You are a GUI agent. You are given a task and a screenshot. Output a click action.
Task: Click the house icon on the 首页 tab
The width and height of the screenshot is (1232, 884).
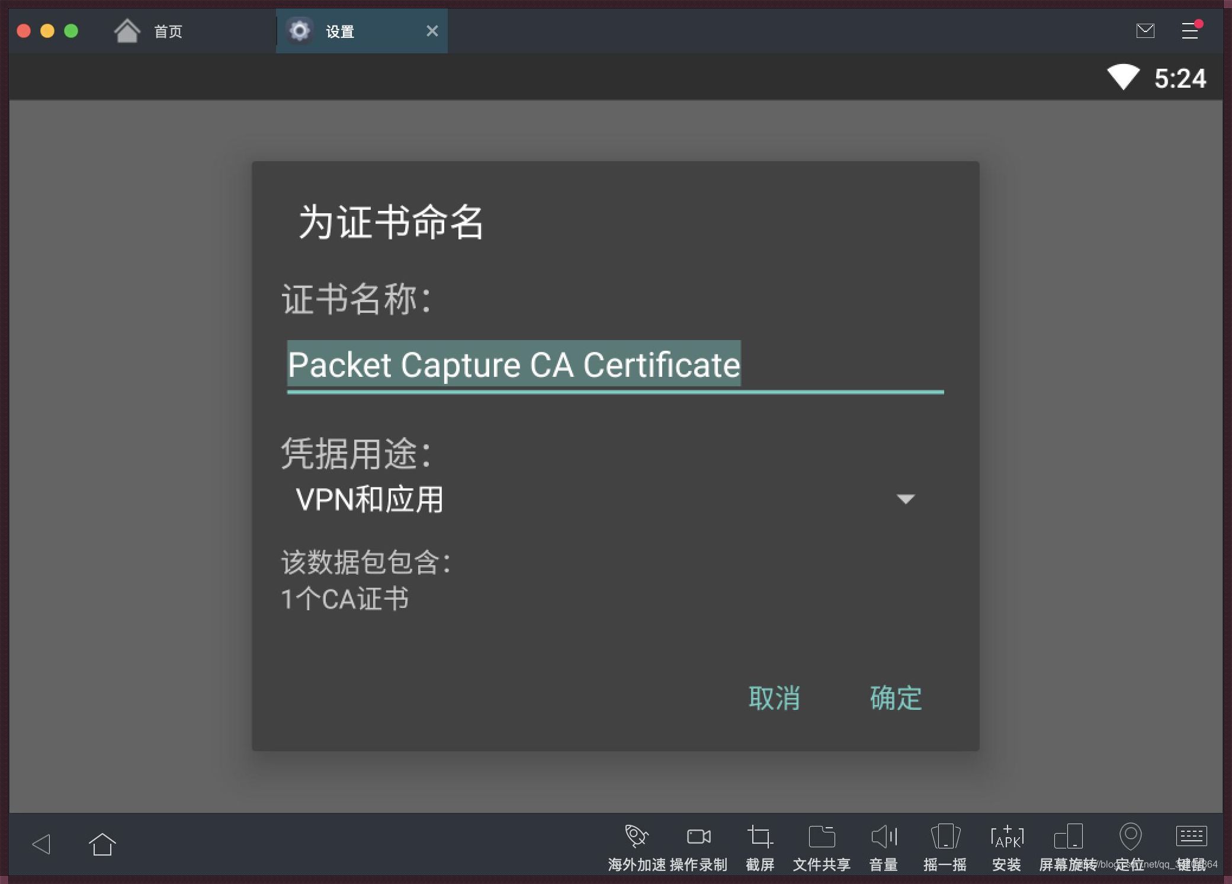tap(127, 31)
